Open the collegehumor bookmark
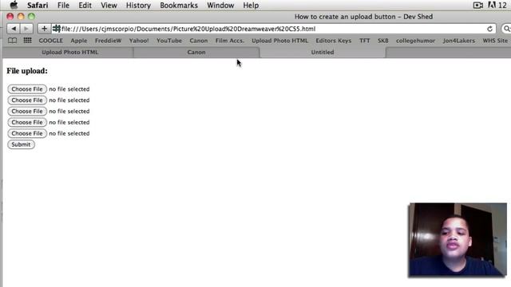The image size is (511, 287). pos(415,41)
